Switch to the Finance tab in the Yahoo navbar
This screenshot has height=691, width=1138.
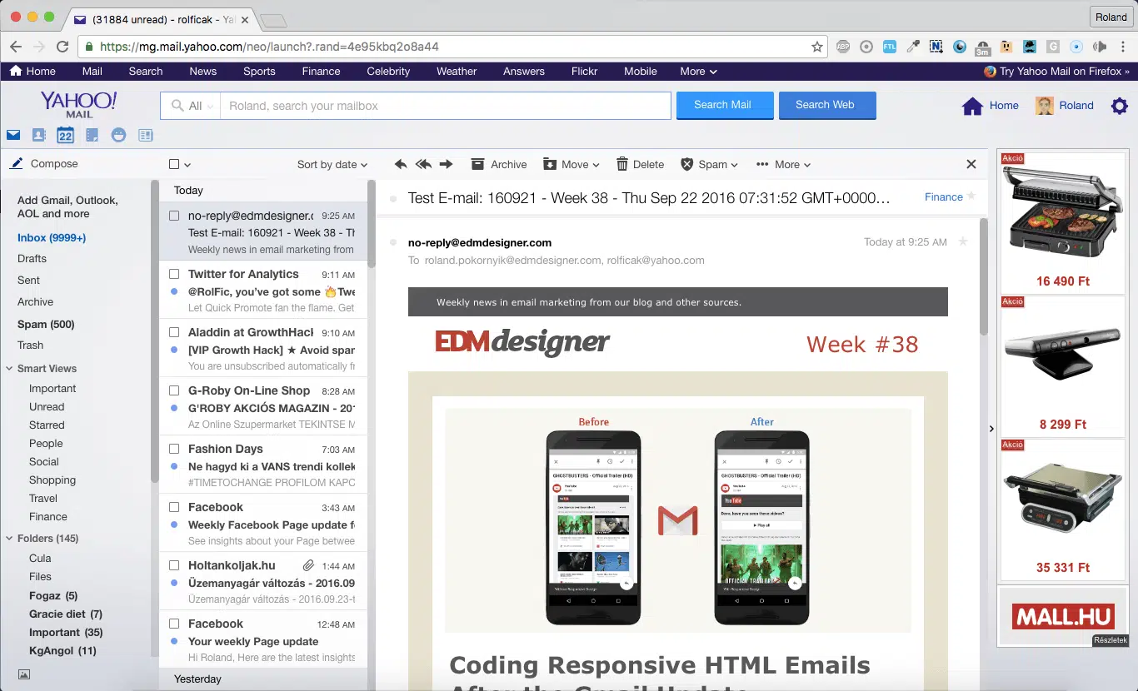pyautogui.click(x=321, y=72)
